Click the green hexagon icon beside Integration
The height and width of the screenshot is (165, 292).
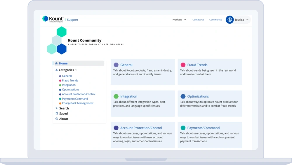coord(116,96)
